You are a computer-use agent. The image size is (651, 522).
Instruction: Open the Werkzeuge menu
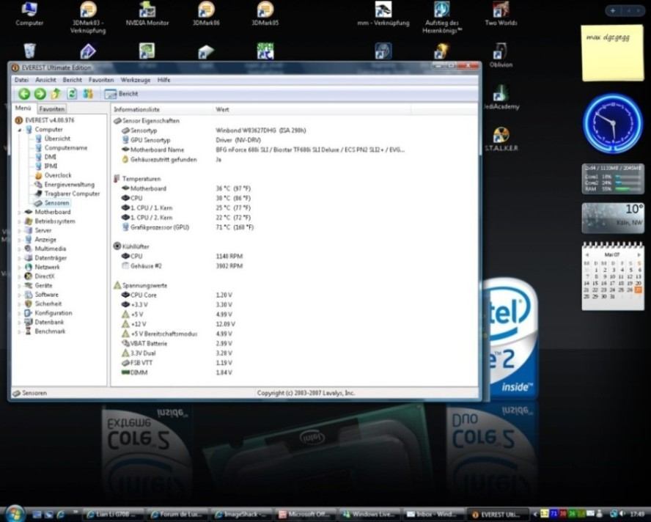click(x=136, y=80)
